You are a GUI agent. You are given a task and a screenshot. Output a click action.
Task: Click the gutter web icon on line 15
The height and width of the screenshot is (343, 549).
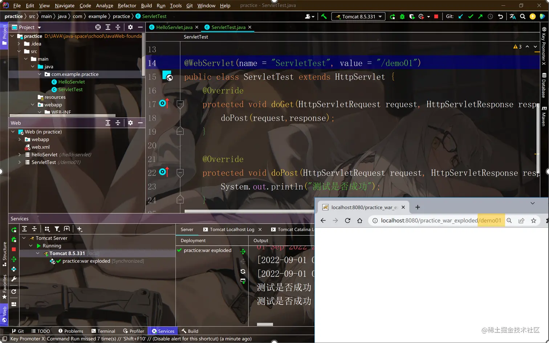(167, 76)
